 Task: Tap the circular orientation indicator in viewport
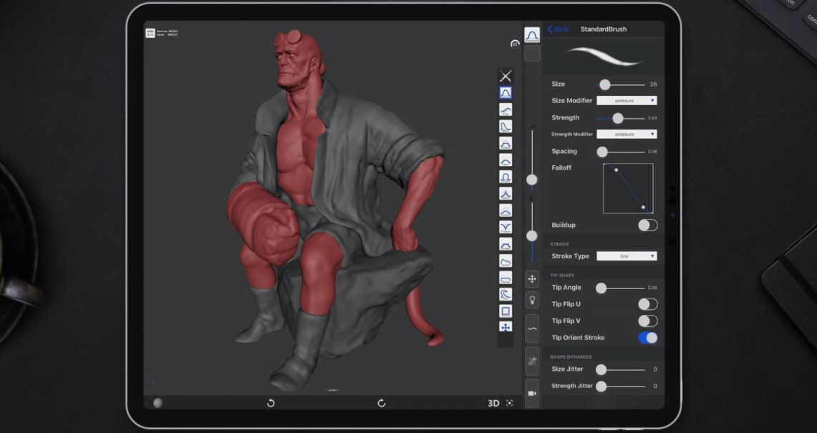pyautogui.click(x=516, y=44)
